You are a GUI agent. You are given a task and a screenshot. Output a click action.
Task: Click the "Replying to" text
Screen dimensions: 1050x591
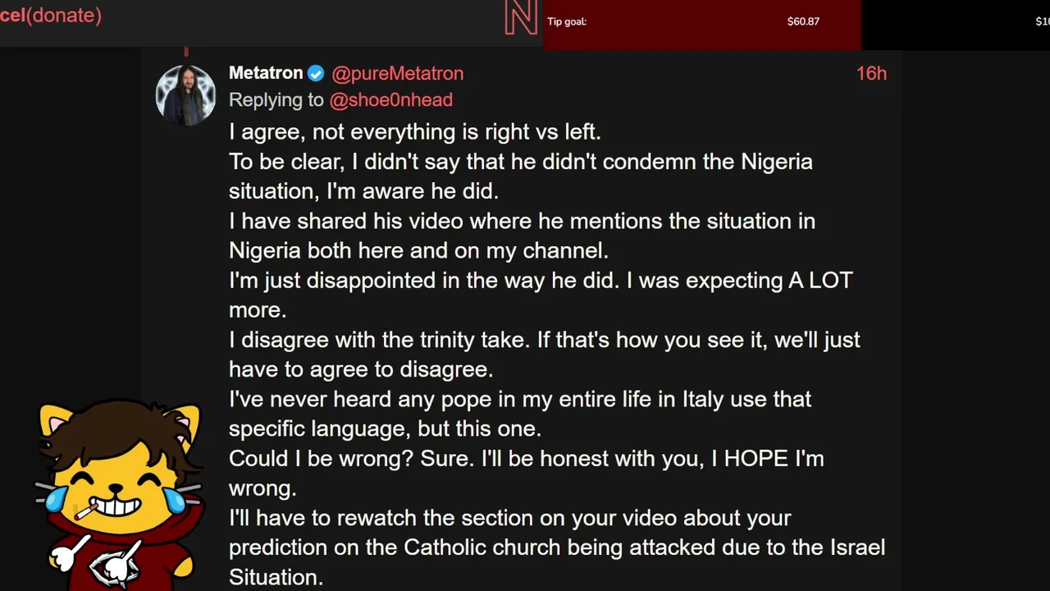tap(276, 100)
